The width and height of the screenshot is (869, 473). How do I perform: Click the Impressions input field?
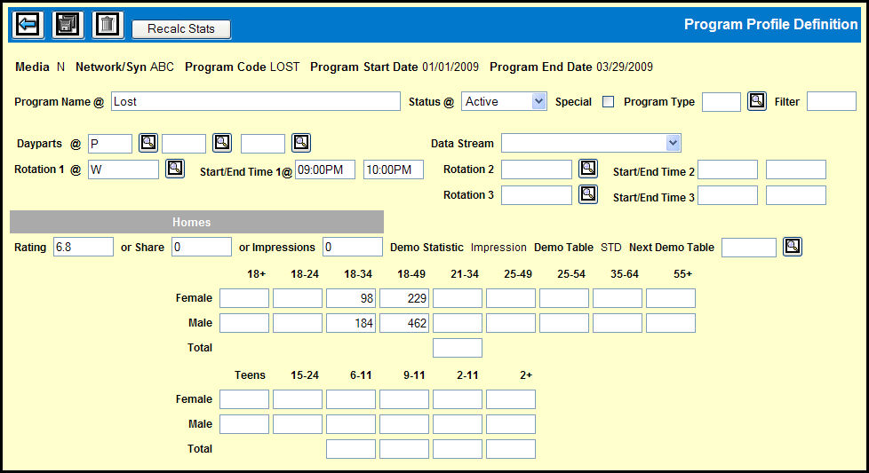click(x=353, y=247)
